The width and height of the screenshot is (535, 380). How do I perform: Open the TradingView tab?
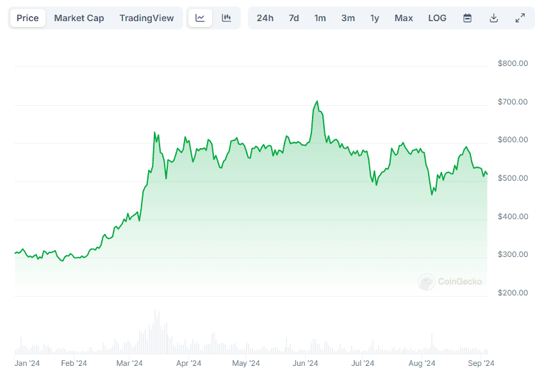pyautogui.click(x=146, y=18)
